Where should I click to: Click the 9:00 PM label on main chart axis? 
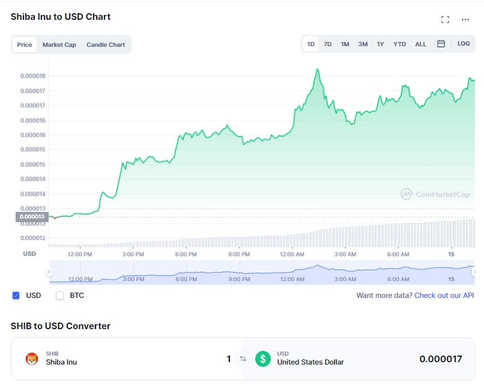pyautogui.click(x=239, y=254)
